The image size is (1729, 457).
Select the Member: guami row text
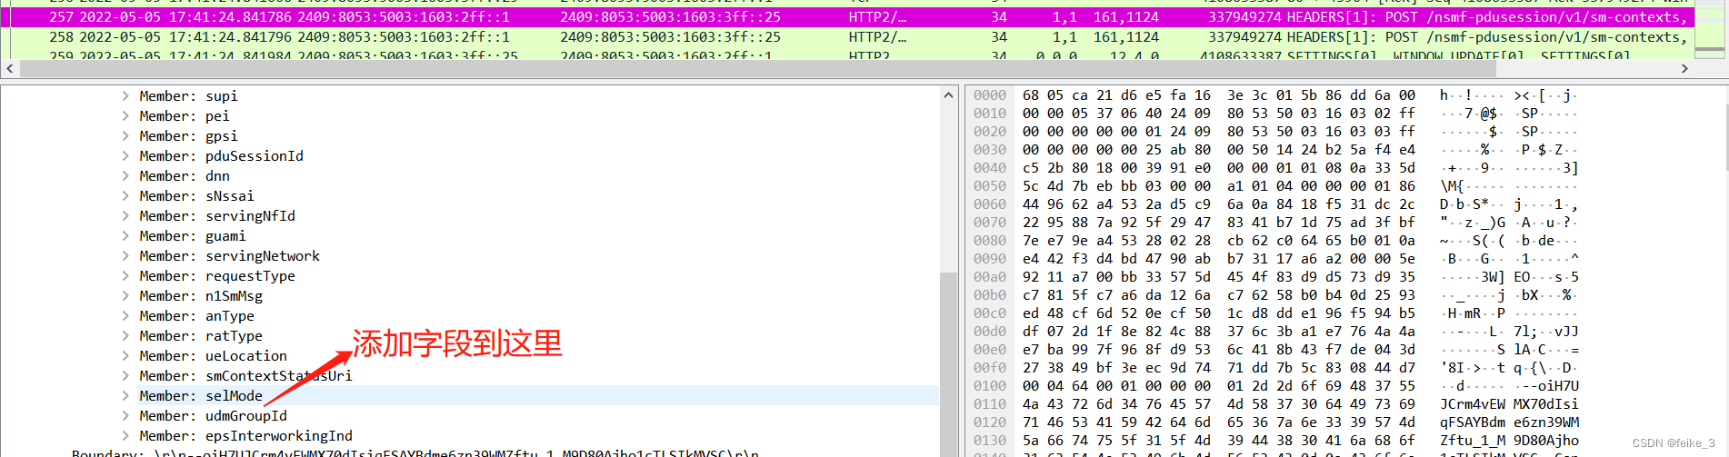(x=193, y=235)
